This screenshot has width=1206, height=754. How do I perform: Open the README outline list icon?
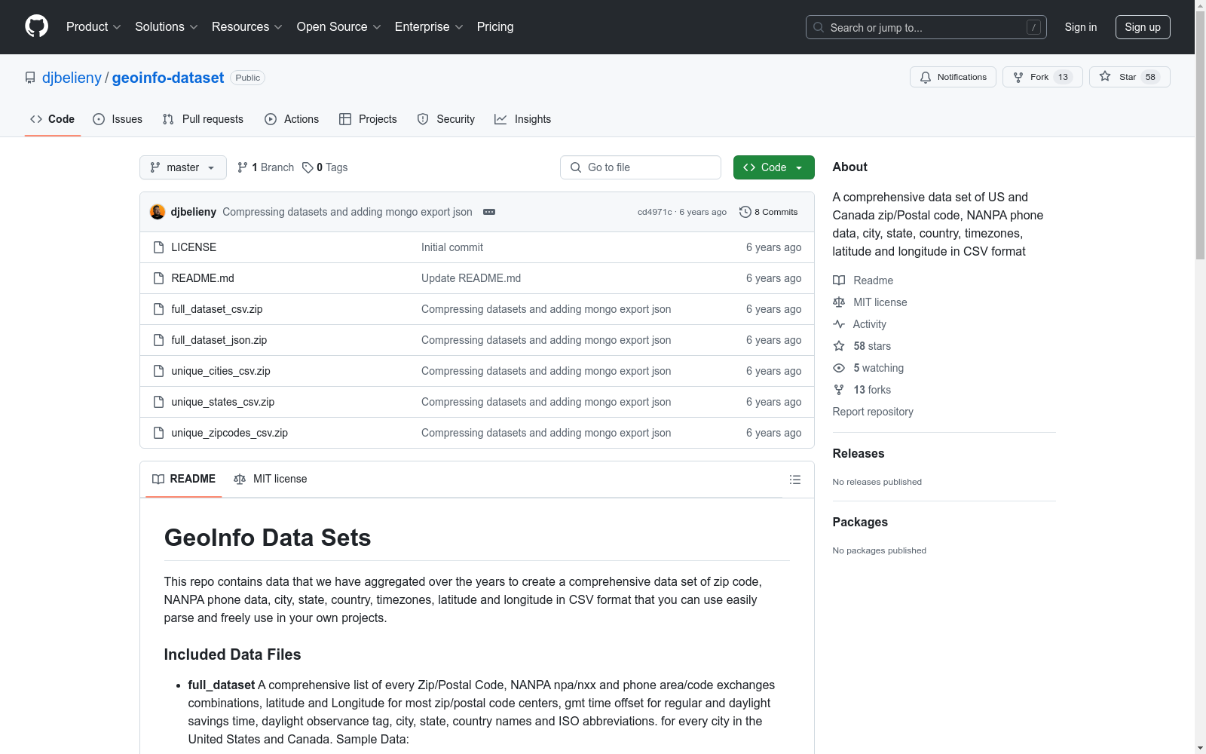(794, 480)
